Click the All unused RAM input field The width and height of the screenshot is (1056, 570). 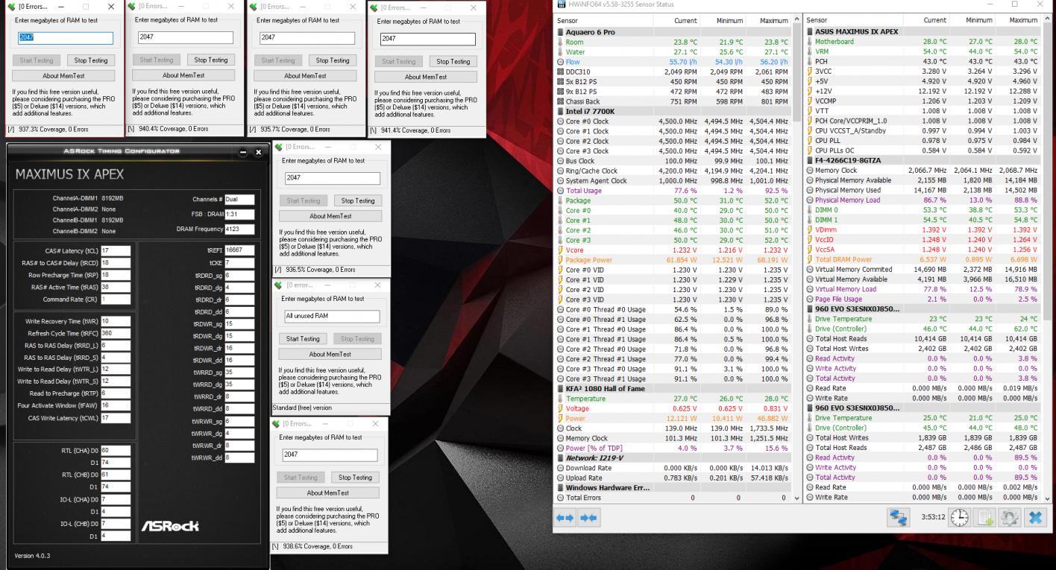(x=332, y=317)
